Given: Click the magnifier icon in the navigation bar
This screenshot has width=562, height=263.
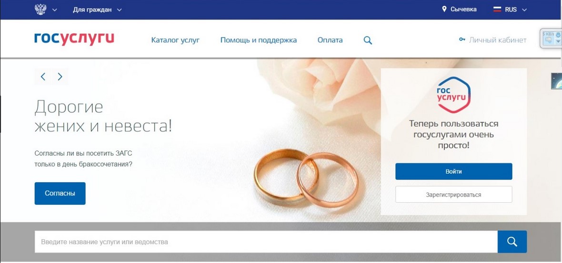Looking at the screenshot, I should point(368,40).
